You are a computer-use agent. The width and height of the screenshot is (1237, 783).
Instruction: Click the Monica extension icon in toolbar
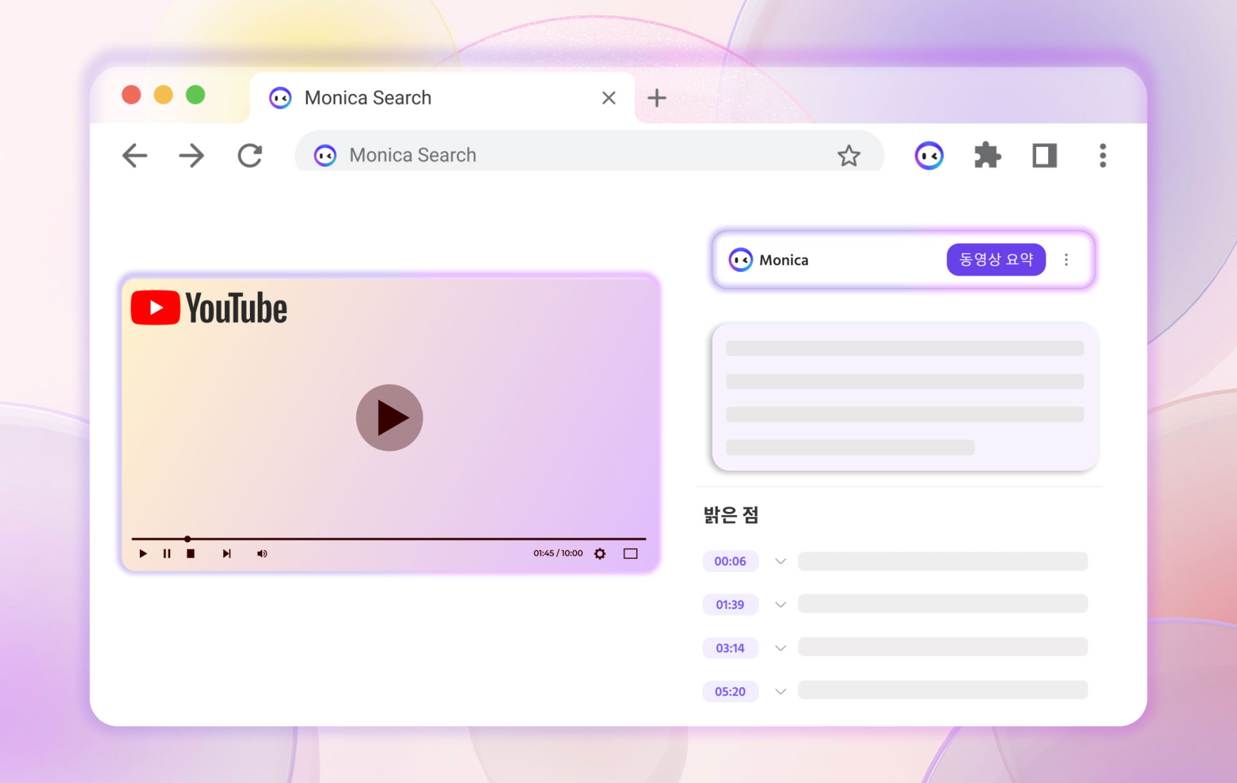(928, 155)
